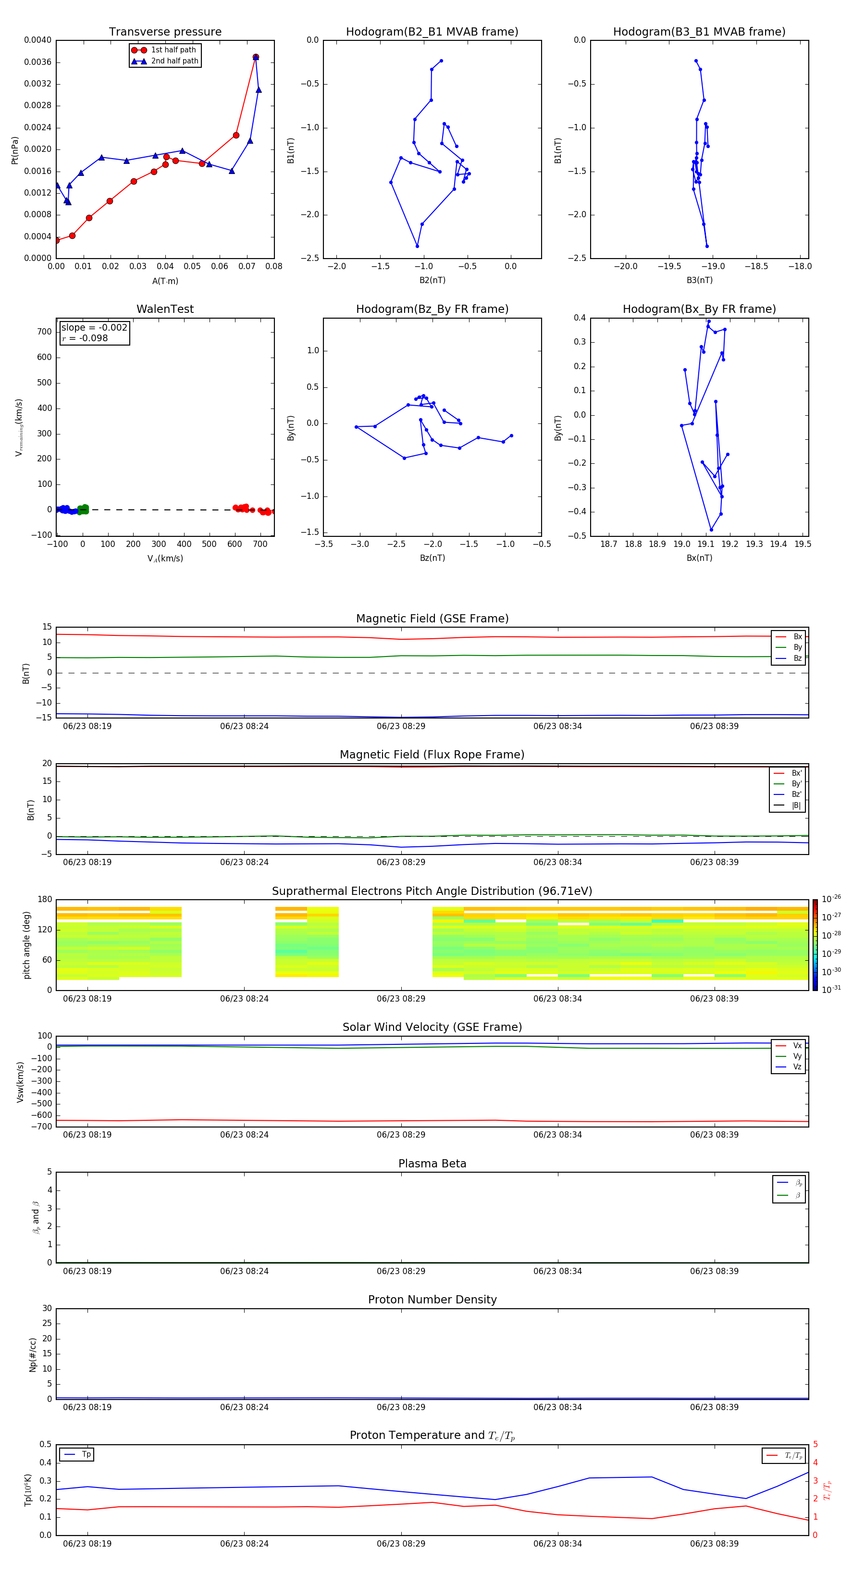Click the pitch angle colorbar

click(x=815, y=945)
